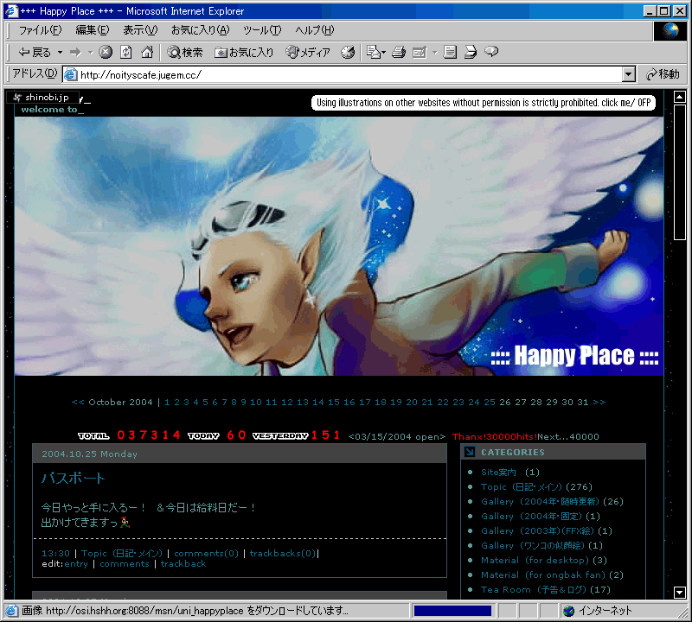The image size is (692, 622).
Task: Expand the address bar URL dropdown
Action: tap(629, 74)
